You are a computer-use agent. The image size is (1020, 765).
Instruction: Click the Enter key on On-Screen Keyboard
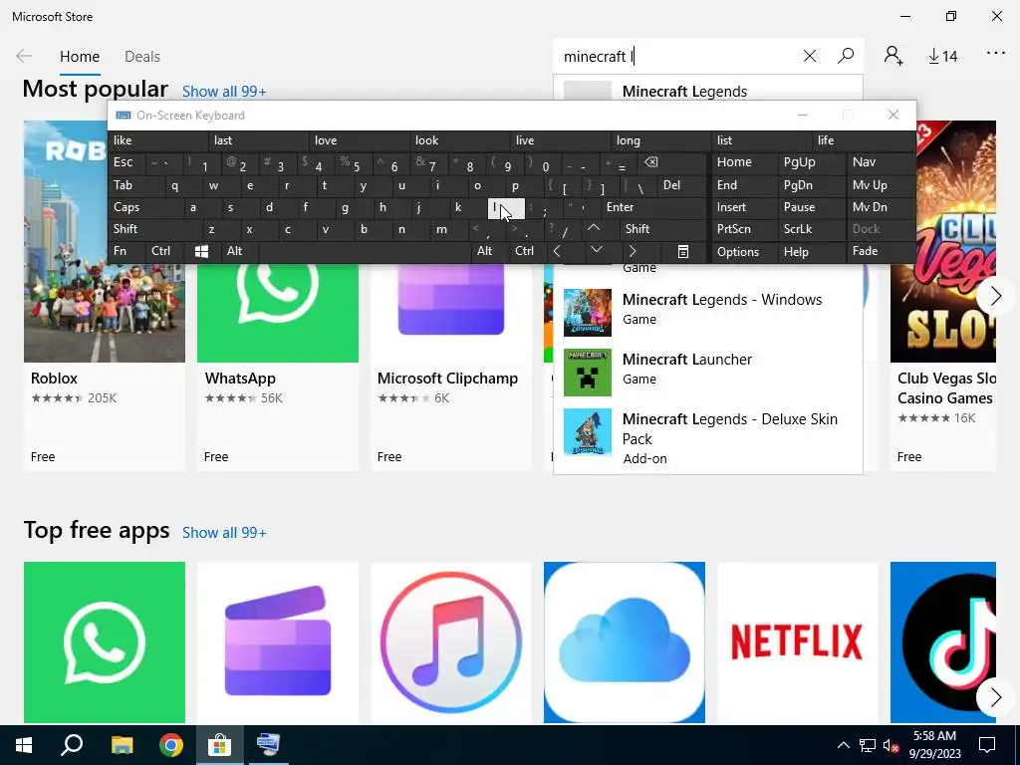[x=653, y=207]
